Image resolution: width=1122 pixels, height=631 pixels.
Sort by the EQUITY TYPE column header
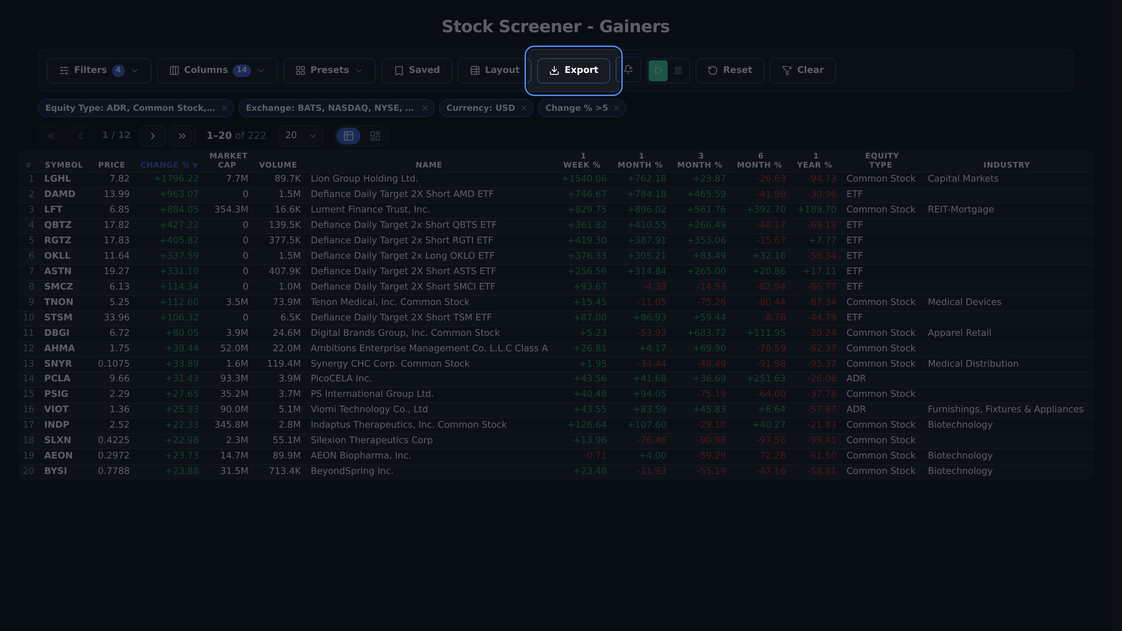coord(881,160)
